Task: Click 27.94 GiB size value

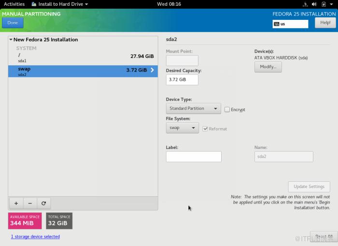Action: pyautogui.click(x=142, y=57)
